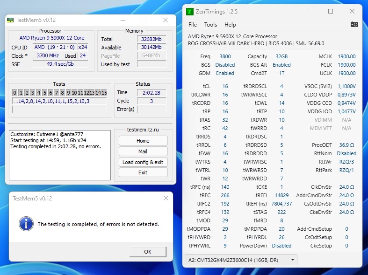Click the tRAS value 32
The height and width of the screenshot is (275, 368).
click(x=225, y=120)
